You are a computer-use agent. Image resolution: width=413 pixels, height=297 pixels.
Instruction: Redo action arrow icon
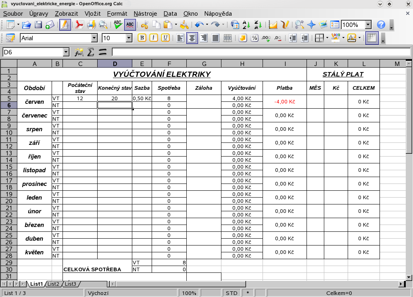point(216,25)
